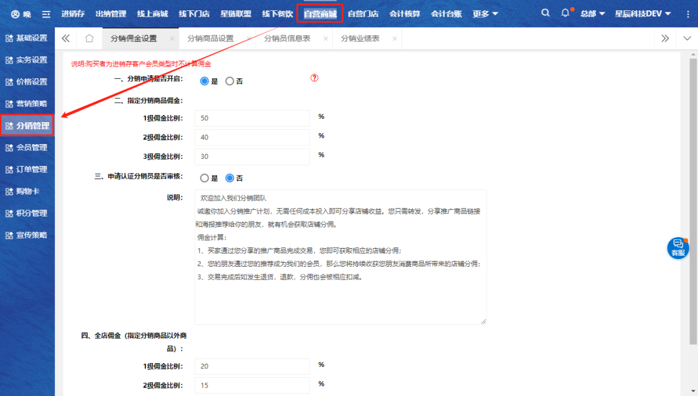Open the 总部 dropdown
698x396 pixels.
(x=592, y=14)
